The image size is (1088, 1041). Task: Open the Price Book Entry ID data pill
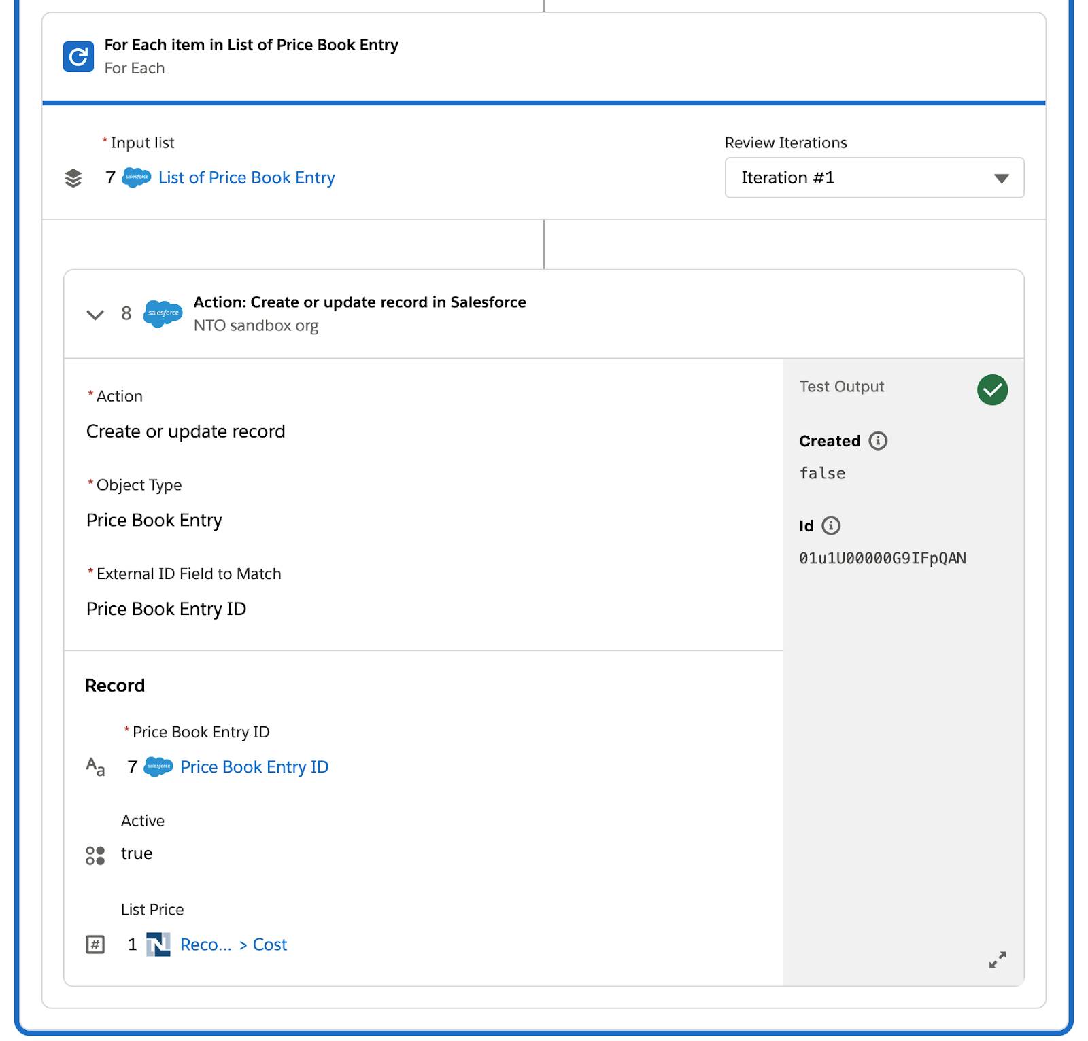click(x=254, y=766)
